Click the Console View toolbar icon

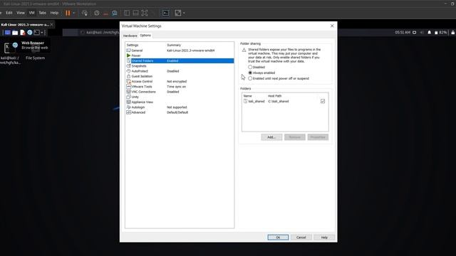pos(165,13)
